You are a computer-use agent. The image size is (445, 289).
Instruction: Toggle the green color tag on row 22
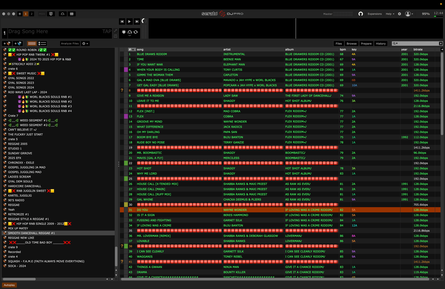pyautogui.click(x=126, y=163)
